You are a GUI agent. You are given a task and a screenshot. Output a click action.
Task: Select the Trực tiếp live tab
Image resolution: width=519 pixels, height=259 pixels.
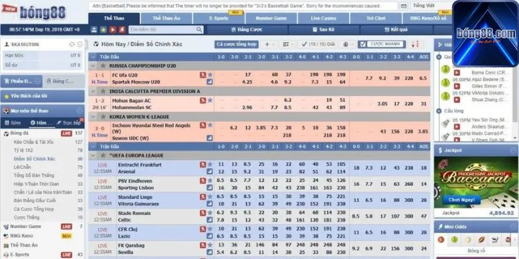pos(69,122)
